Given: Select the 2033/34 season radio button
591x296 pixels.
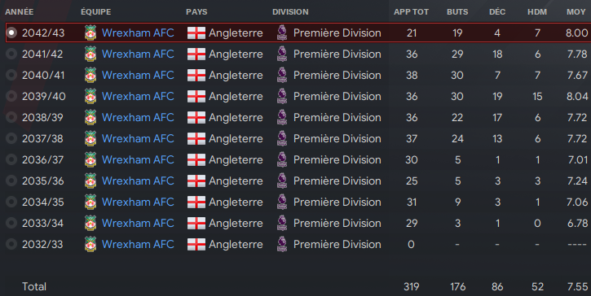Looking at the screenshot, I should click(x=11, y=223).
